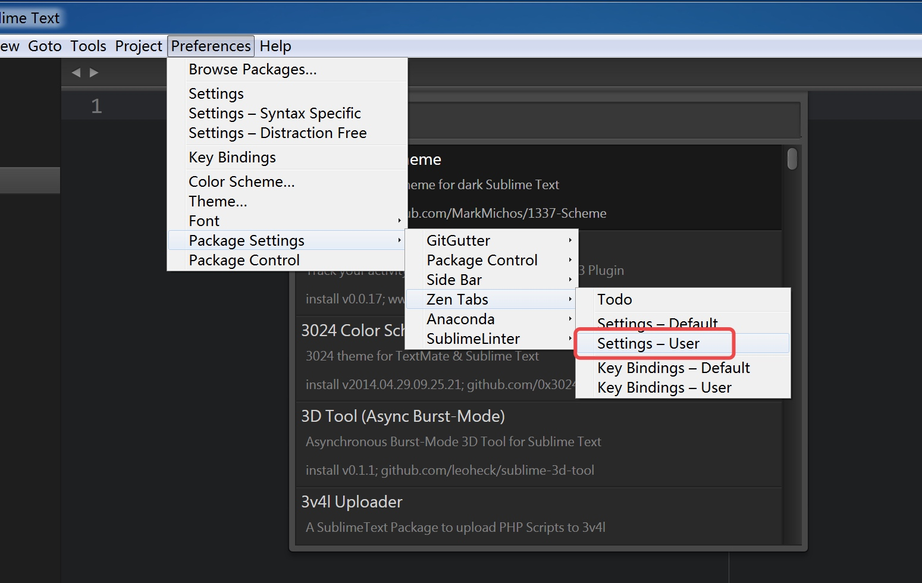
Task: Expand the Anaconda submenu
Action: coord(491,319)
